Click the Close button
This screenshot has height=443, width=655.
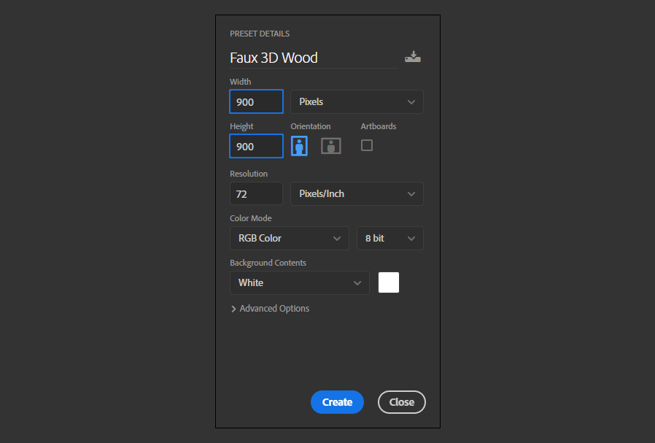pyautogui.click(x=401, y=402)
